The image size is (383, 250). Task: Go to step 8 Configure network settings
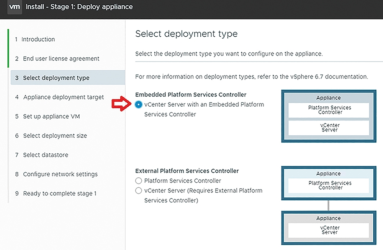[x=56, y=174]
